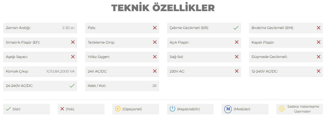The height and width of the screenshot is (117, 325).
Task: Click the red X for 230V AC
Action: point(237,71)
